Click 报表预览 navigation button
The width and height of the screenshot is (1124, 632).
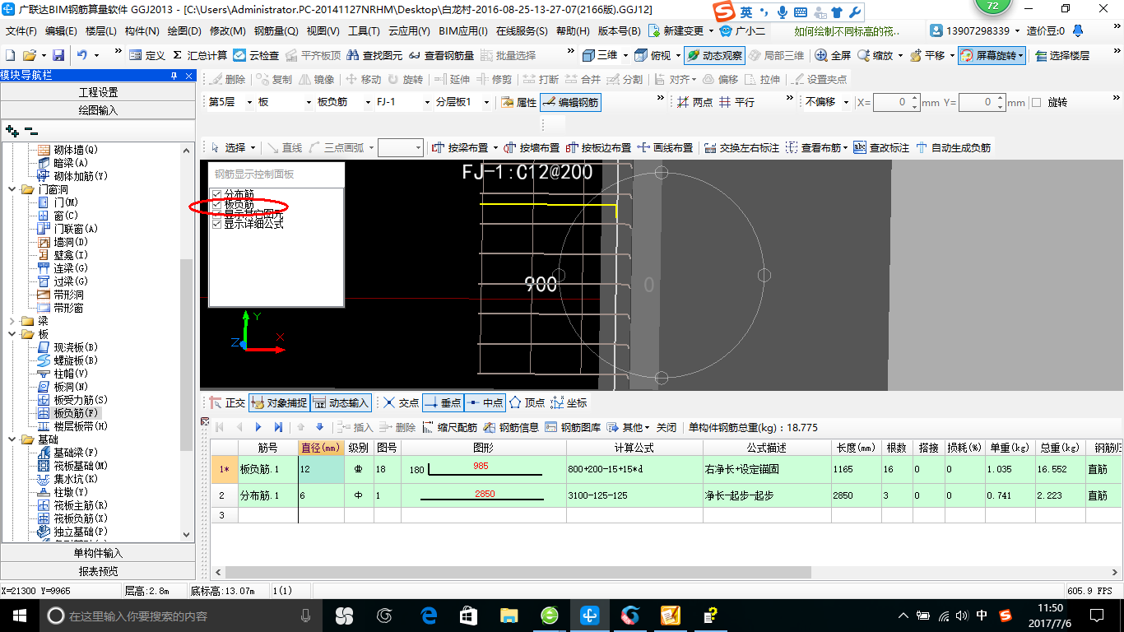pyautogui.click(x=98, y=571)
